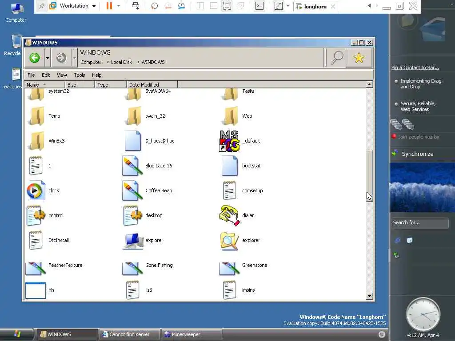Open the WinSxS folder icon
The image size is (455, 341).
coord(36,141)
